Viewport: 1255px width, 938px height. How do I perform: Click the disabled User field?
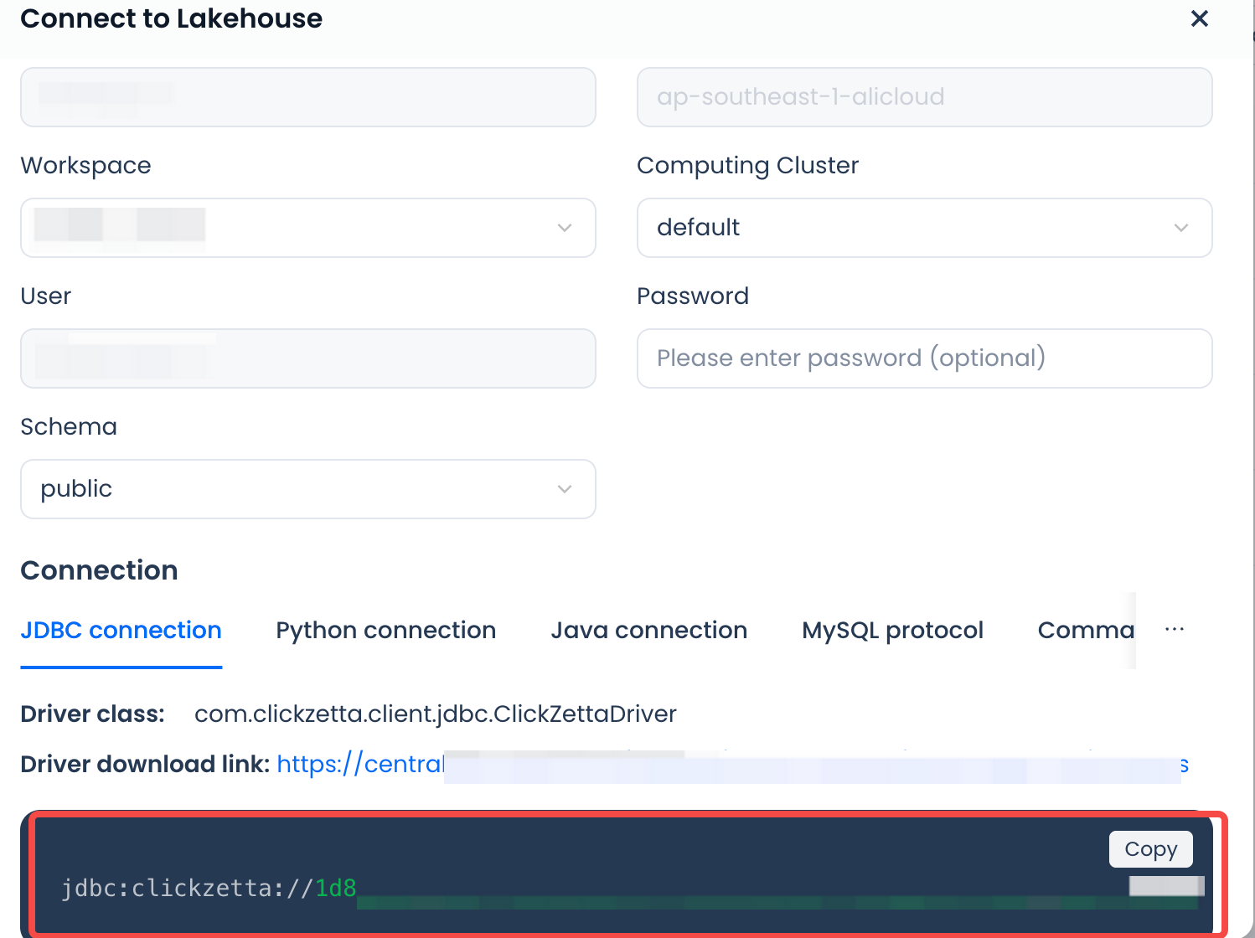[307, 358]
